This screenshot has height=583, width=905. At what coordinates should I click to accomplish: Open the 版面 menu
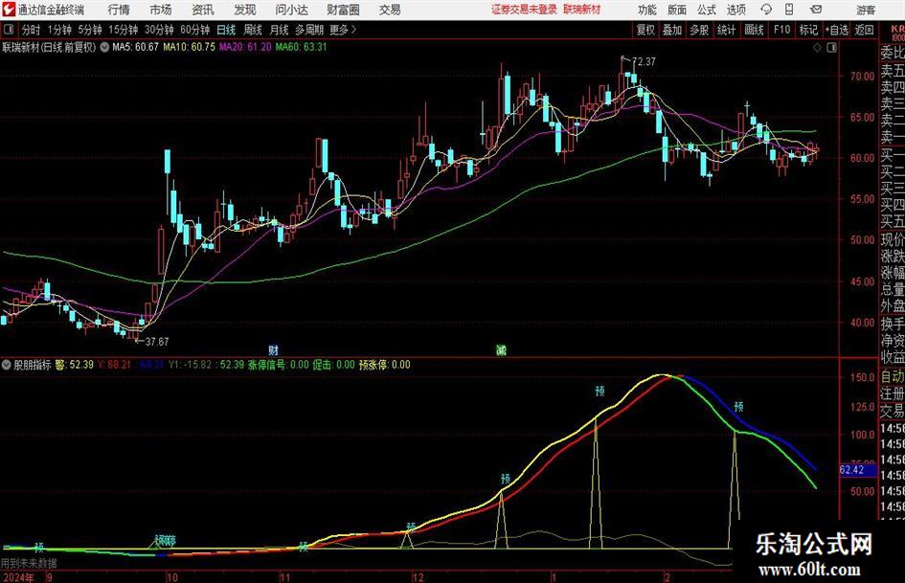677,10
